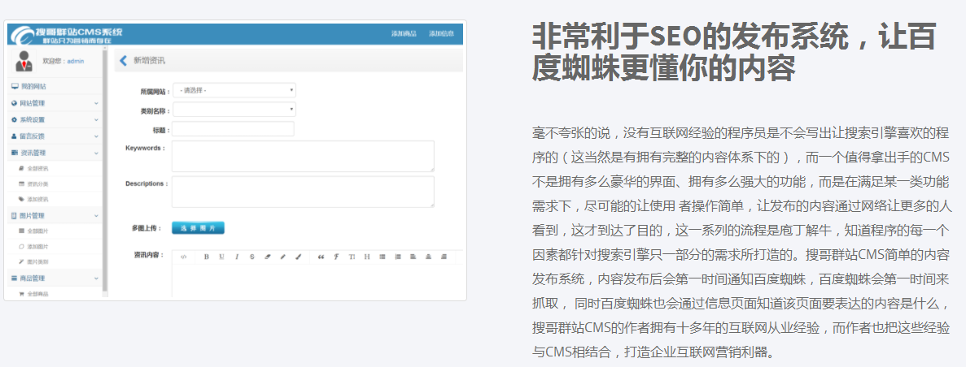
Task: Click the 添加信息 link in header
Action: pyautogui.click(x=442, y=33)
